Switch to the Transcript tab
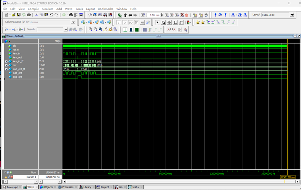The image size is (301, 190). pos(12,187)
